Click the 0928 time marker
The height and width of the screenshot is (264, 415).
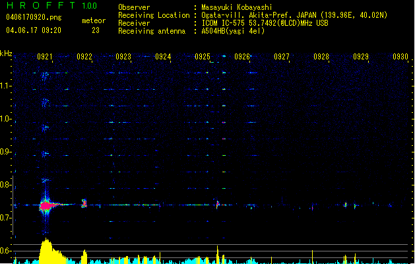coord(321,57)
